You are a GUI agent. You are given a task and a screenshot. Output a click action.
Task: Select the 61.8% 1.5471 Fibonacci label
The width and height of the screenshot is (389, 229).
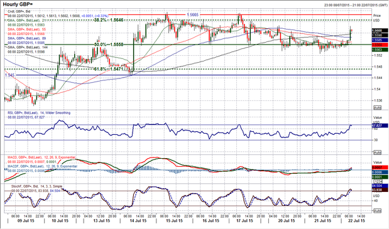tap(109, 69)
